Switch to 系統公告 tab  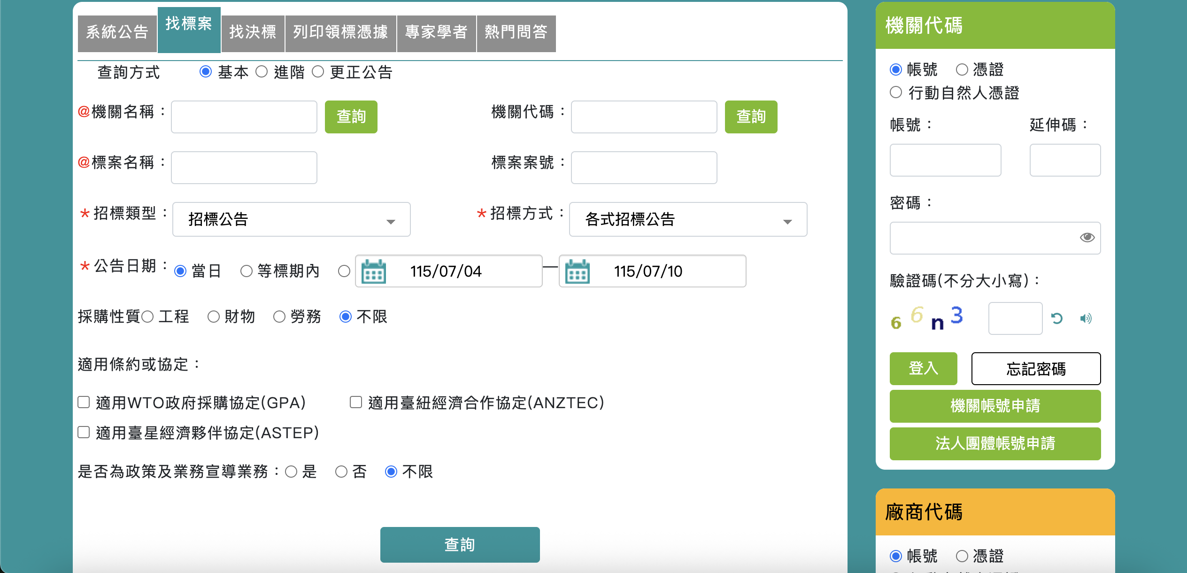click(x=117, y=33)
